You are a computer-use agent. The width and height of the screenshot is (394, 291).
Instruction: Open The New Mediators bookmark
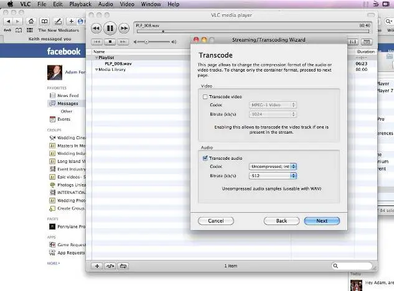click(x=59, y=30)
